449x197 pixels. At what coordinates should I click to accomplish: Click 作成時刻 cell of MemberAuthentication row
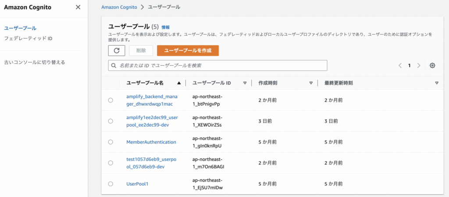[267, 142]
